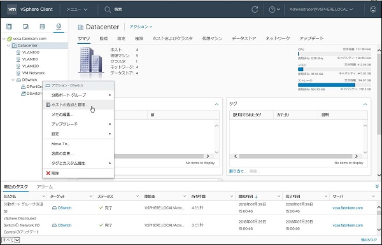
Task: Switch to ホストおよびクラスタ tab
Action: click(x=173, y=38)
